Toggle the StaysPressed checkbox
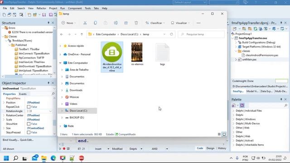 pyautogui.click(x=29, y=132)
